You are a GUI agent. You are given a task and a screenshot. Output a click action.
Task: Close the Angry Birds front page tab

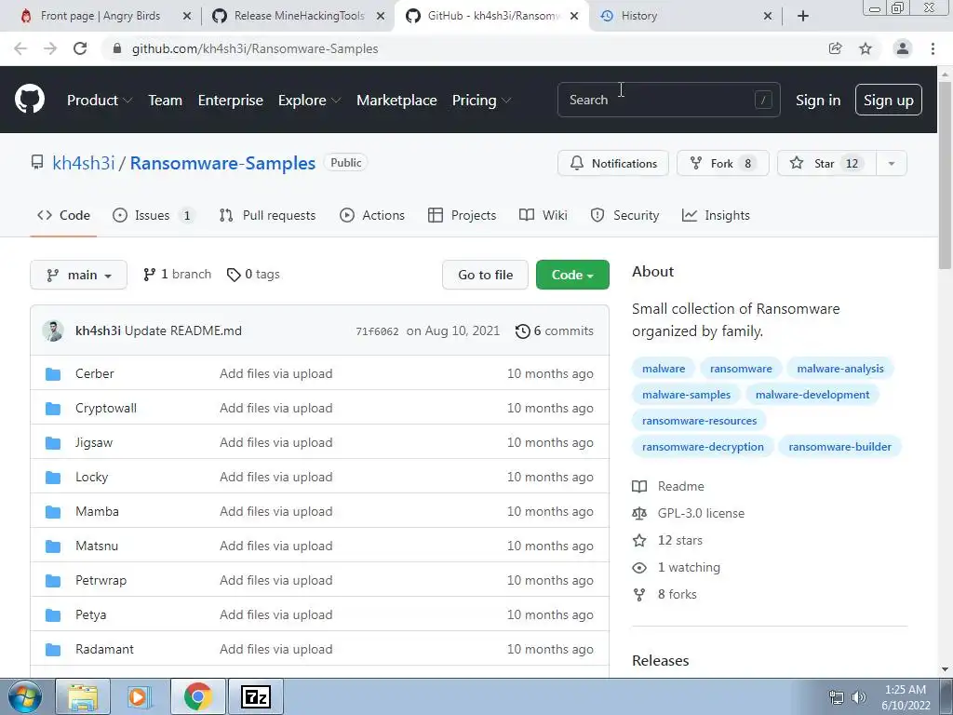point(187,16)
